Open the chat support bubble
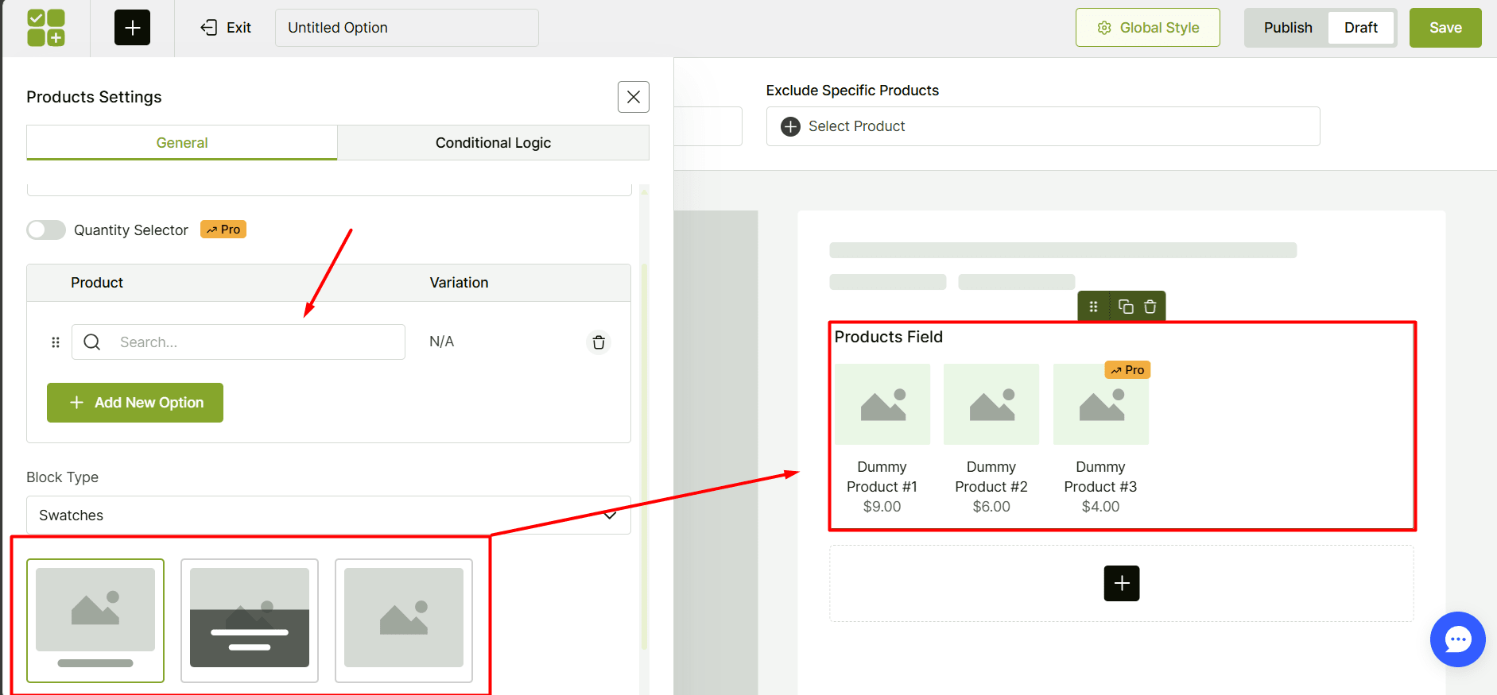Screen dimensions: 1497x695 1458,639
